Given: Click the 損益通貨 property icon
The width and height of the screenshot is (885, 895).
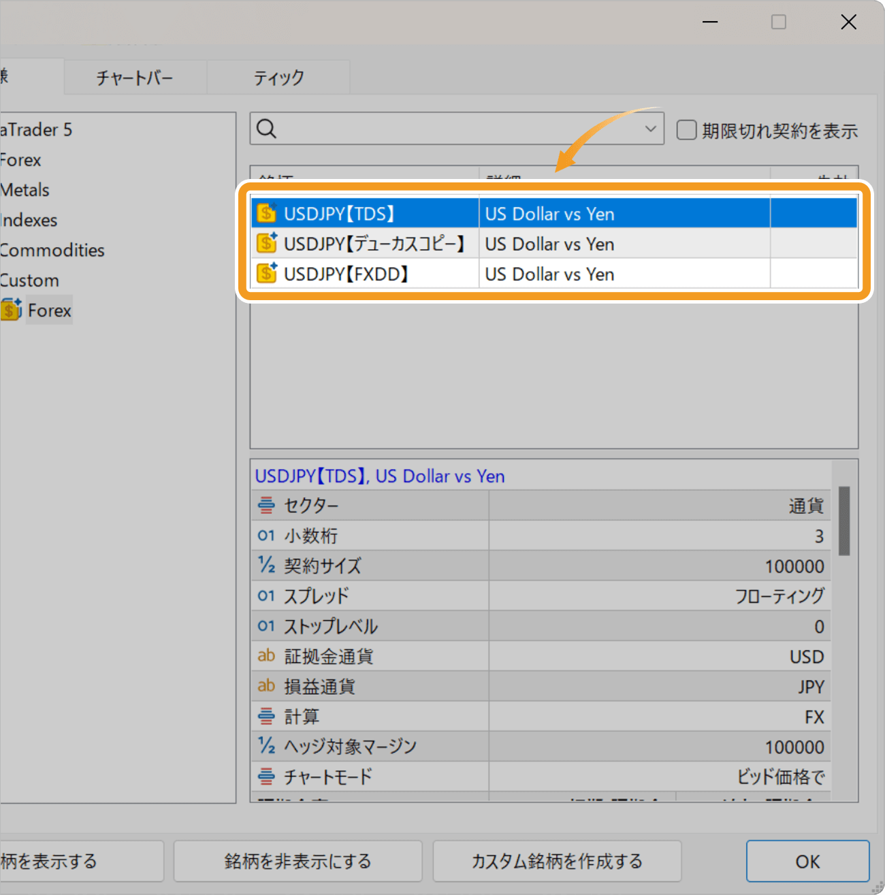Looking at the screenshot, I should click(266, 685).
